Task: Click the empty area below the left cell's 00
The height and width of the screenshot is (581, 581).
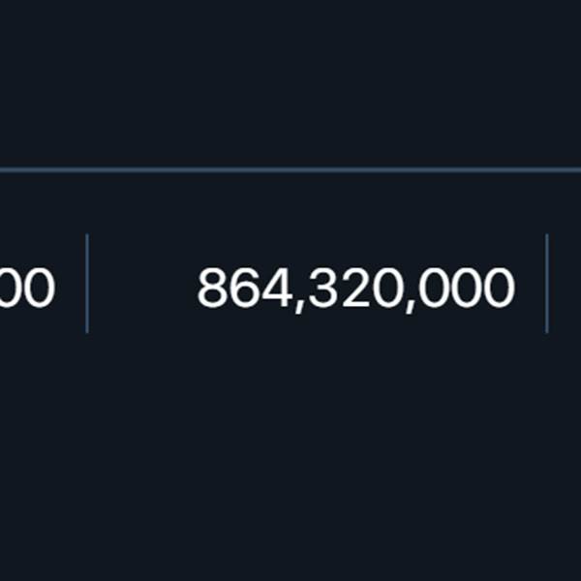Action: point(43,457)
